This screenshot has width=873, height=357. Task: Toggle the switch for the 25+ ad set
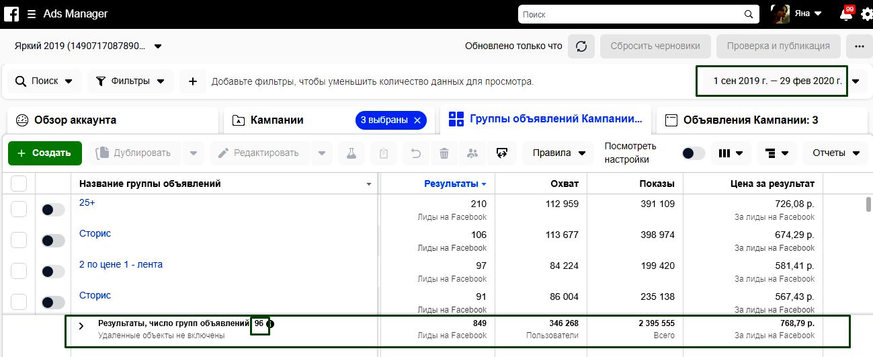click(x=53, y=210)
